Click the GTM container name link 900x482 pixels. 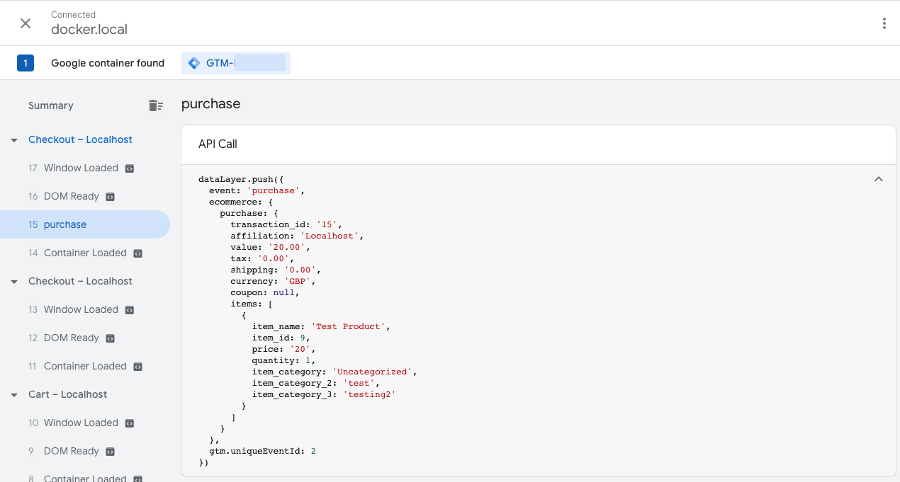(234, 62)
